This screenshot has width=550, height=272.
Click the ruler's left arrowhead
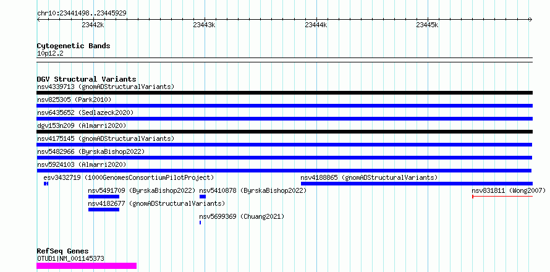tap(38, 20)
